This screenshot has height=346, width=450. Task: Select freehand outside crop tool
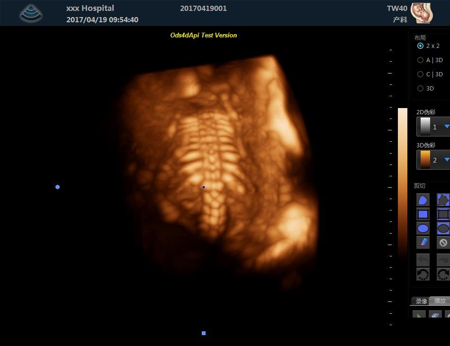443,200
